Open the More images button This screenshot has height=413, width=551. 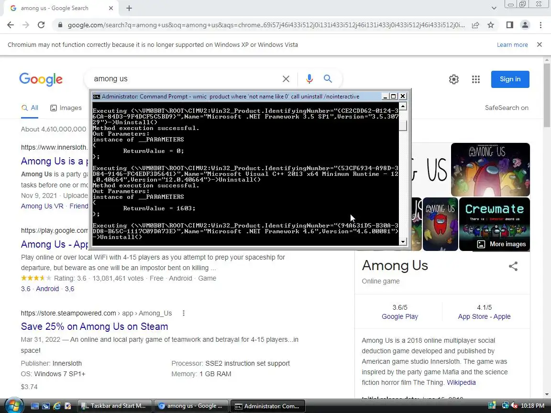[501, 244]
